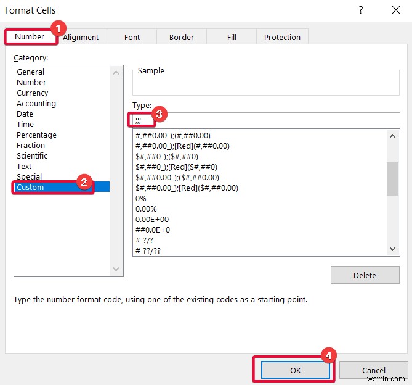The width and height of the screenshot is (412, 385).
Task: Open the Number tab
Action: tap(30, 37)
